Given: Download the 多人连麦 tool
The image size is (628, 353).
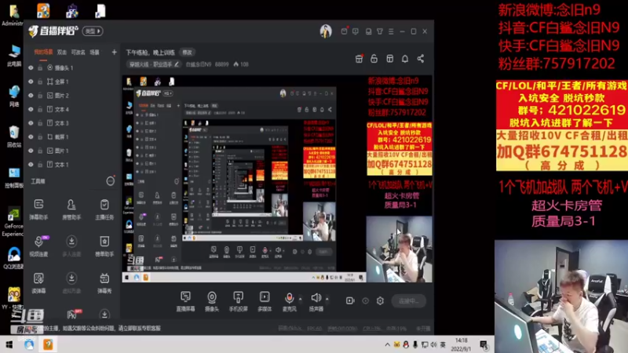Looking at the screenshot, I should (71, 246).
